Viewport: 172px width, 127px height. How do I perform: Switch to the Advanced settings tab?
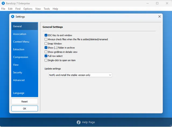click(24, 80)
